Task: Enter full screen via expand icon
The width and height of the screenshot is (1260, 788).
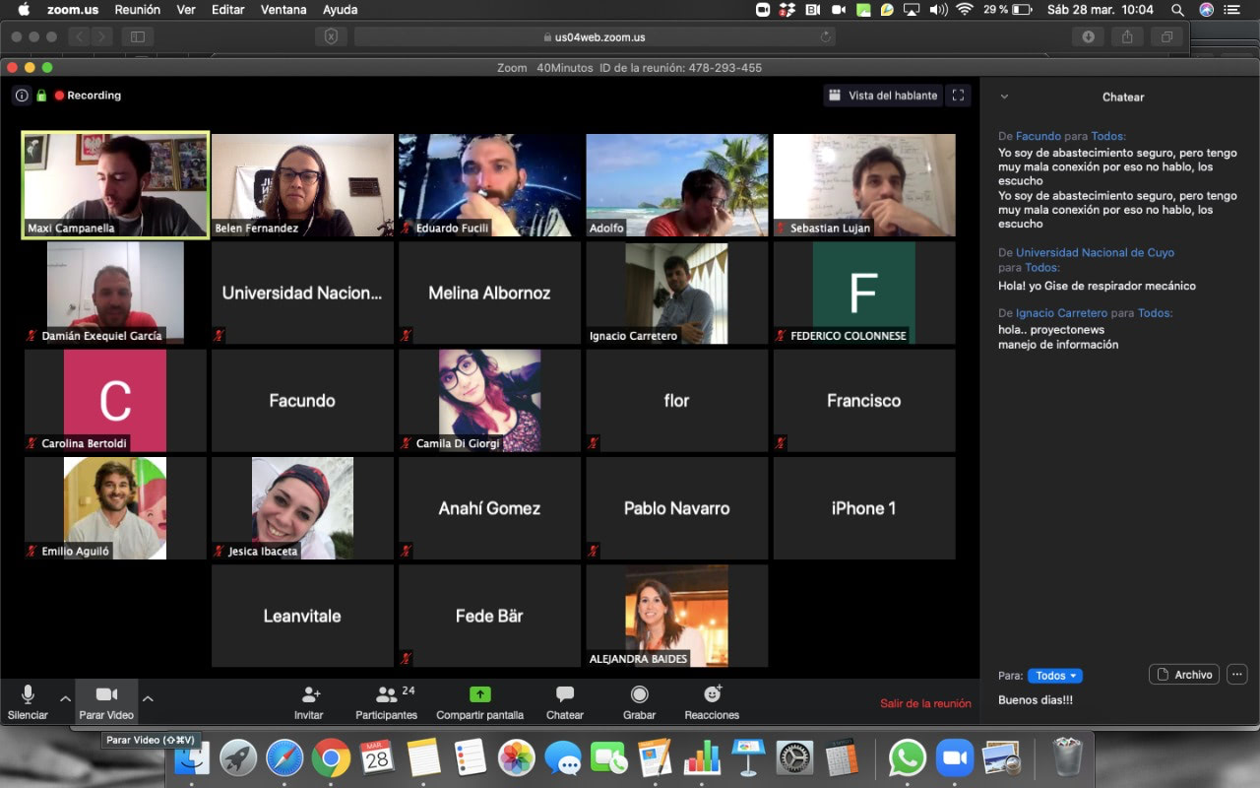Action: pos(958,96)
